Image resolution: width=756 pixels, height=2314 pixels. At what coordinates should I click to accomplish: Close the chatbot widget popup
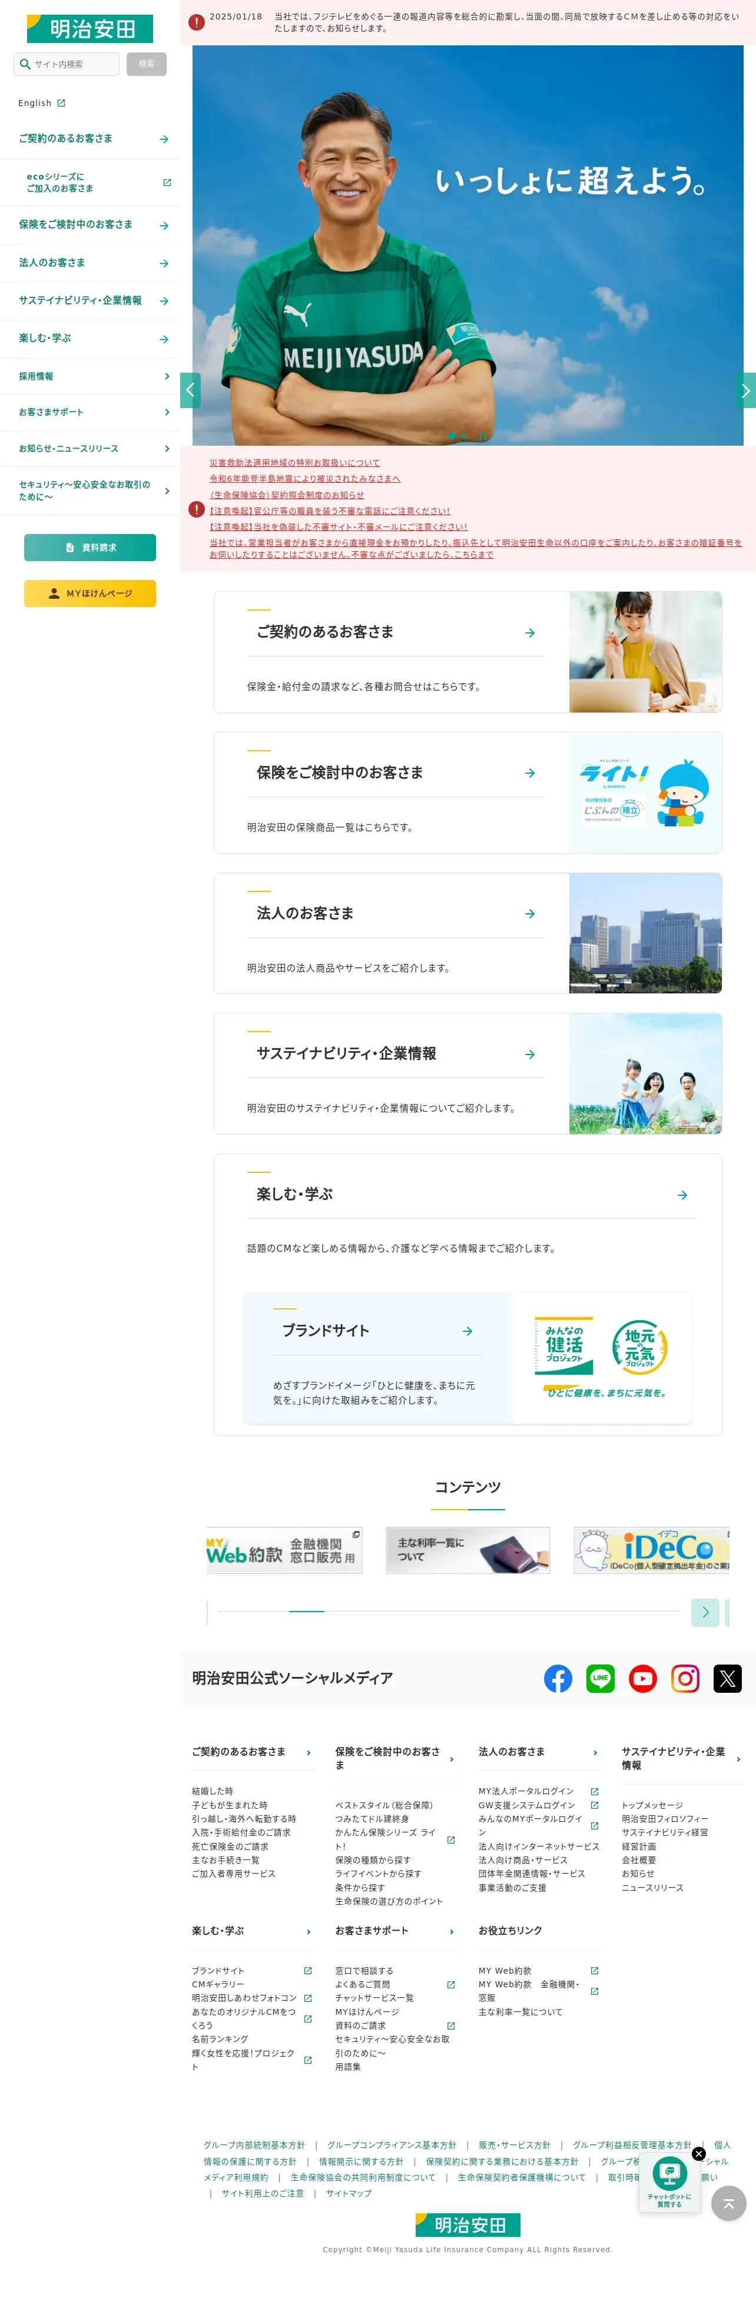click(x=698, y=2154)
